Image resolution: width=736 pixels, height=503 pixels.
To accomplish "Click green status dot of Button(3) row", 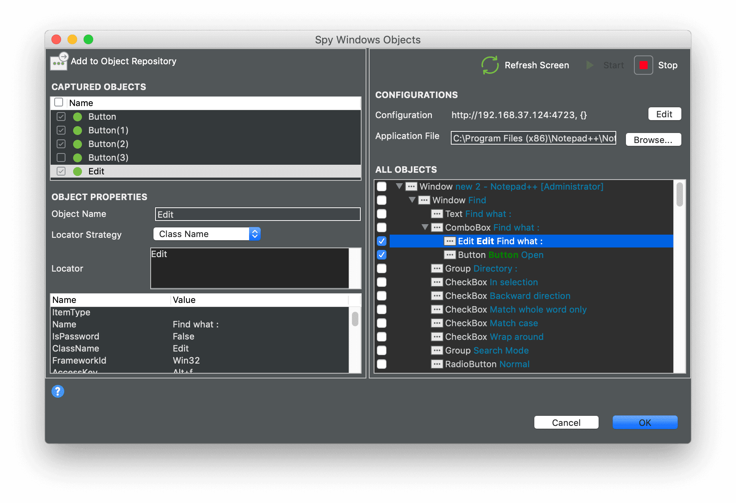I will point(78,158).
